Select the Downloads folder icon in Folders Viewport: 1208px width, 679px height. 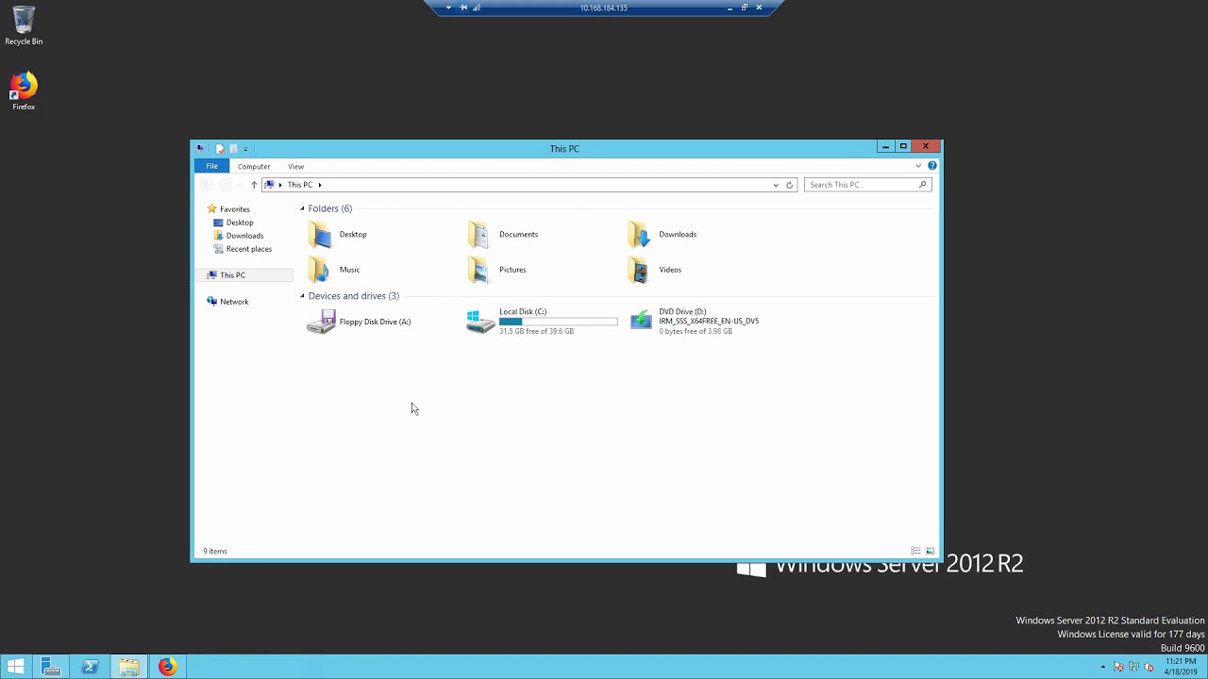click(x=640, y=235)
